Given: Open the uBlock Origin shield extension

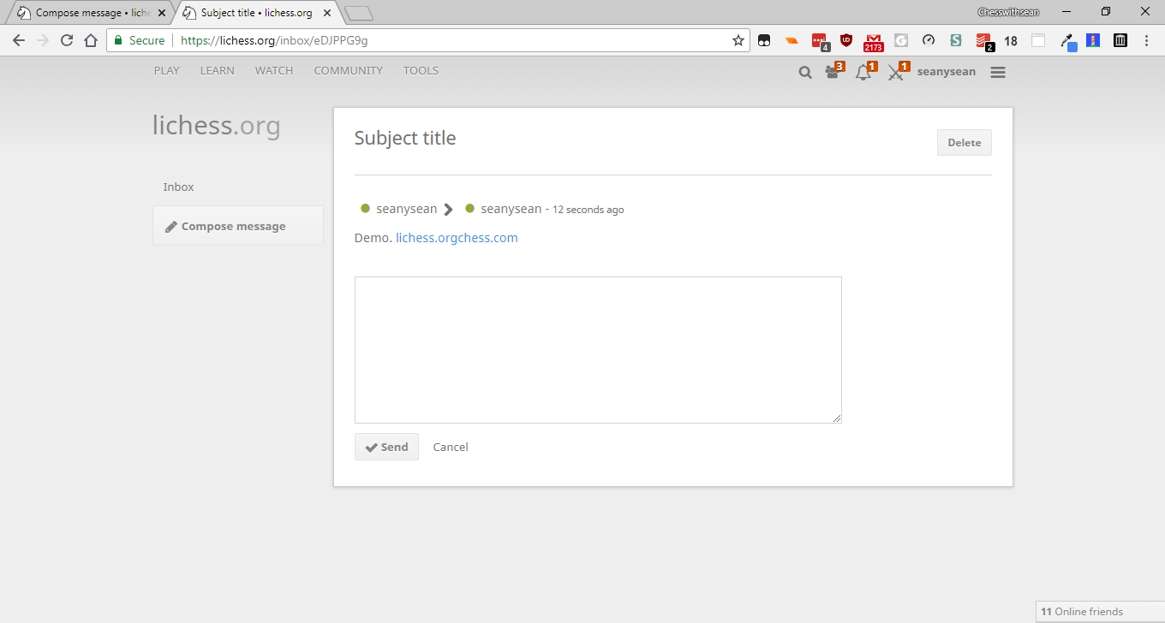Looking at the screenshot, I should (x=846, y=40).
